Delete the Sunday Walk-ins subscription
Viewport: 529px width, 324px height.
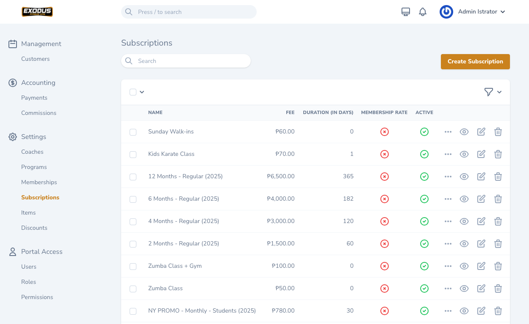pyautogui.click(x=498, y=132)
